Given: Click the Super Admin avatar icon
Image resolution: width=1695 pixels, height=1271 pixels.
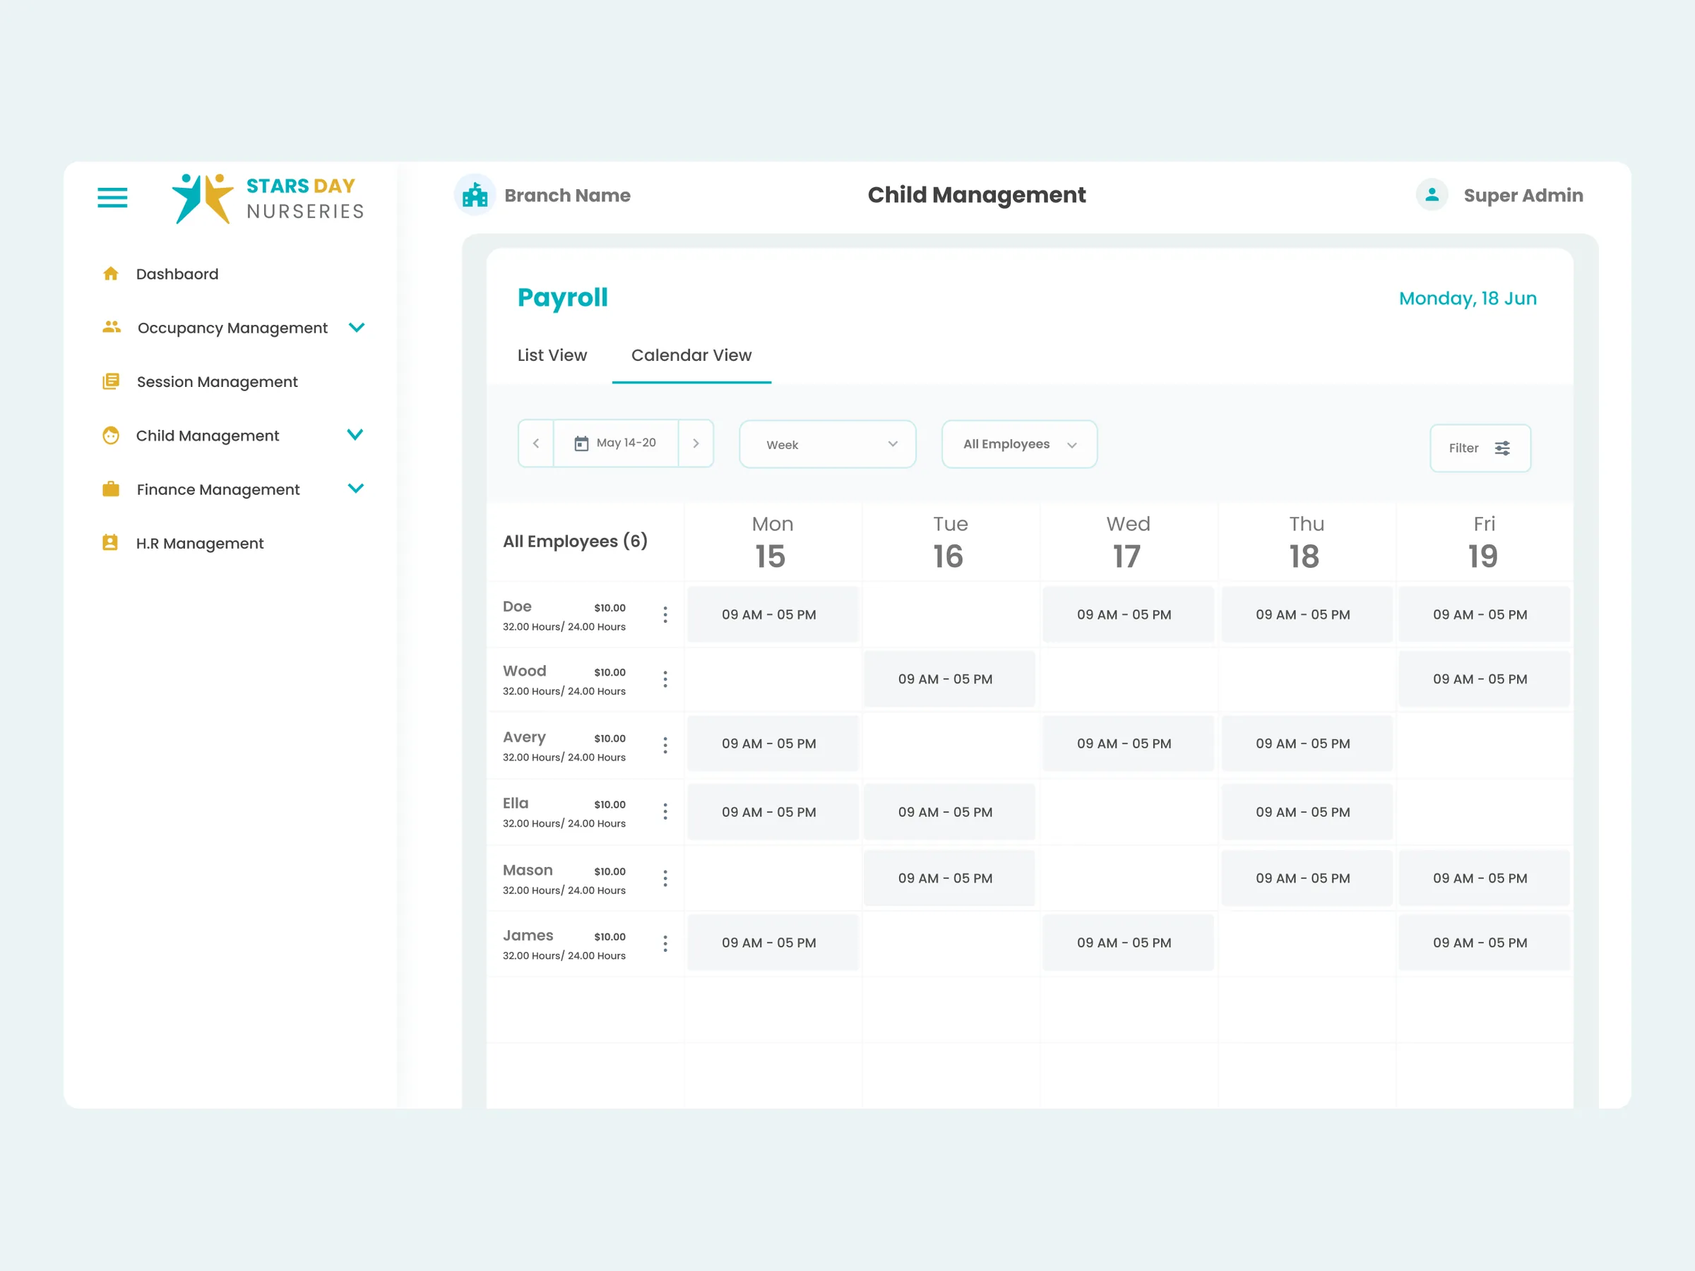Looking at the screenshot, I should pos(1432,196).
